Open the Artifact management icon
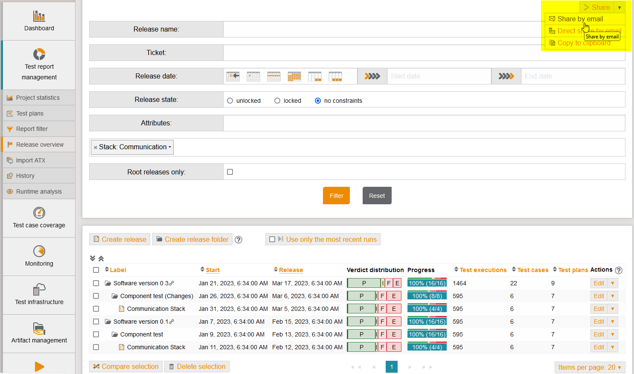This screenshot has height=374, width=634. [x=39, y=328]
